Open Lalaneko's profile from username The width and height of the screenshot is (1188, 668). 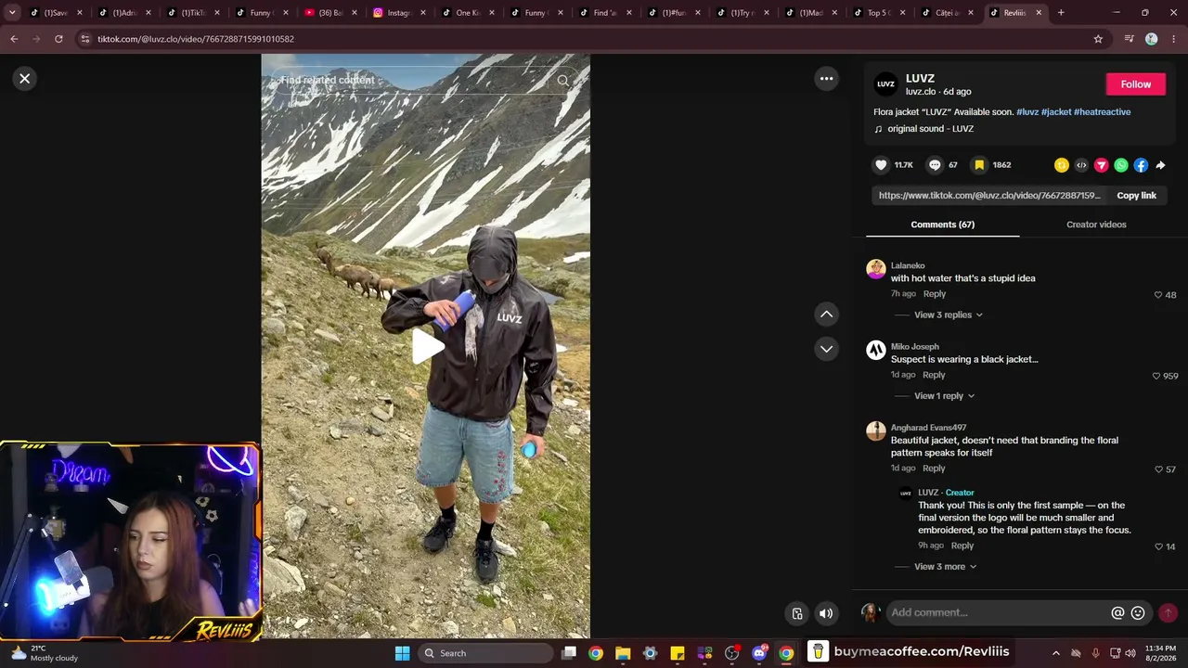(908, 265)
